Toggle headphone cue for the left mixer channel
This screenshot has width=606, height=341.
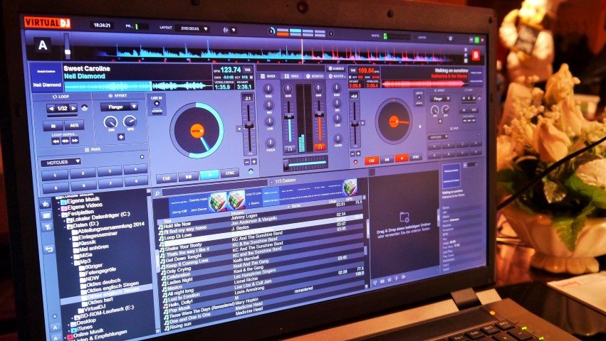[289, 149]
